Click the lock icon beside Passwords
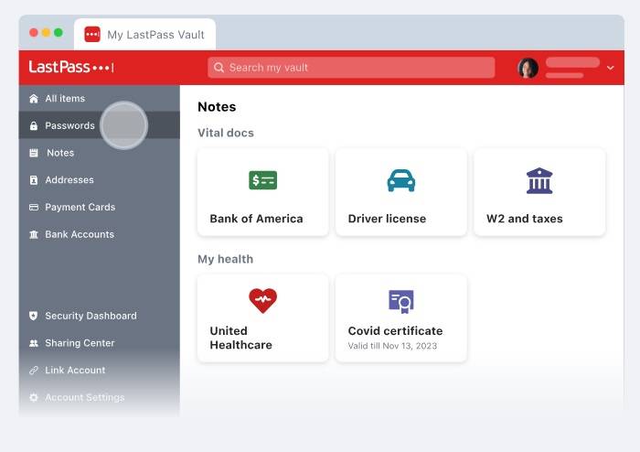The height and width of the screenshot is (452, 640). 34,125
